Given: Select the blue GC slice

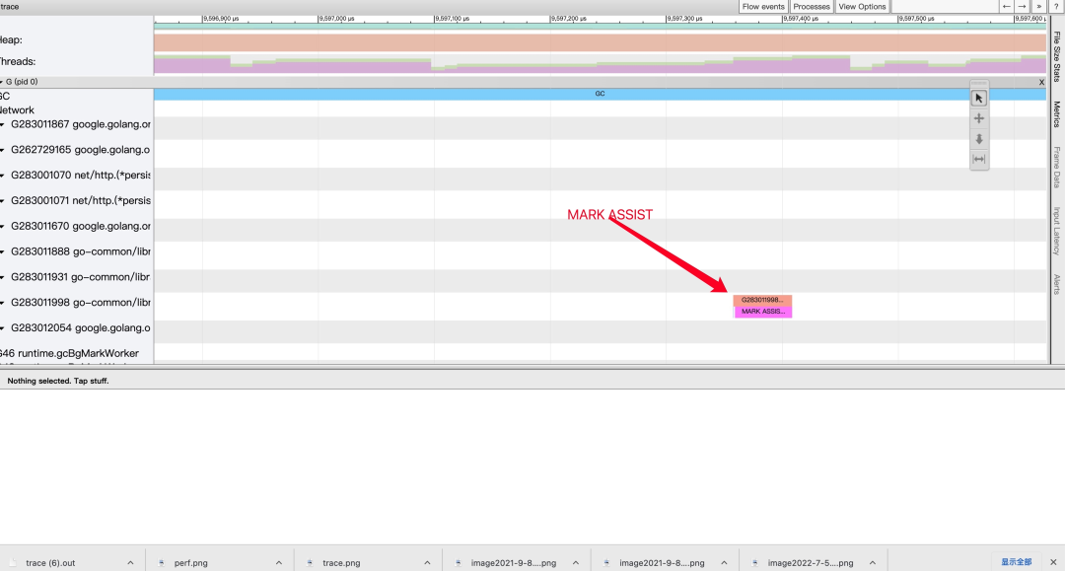Looking at the screenshot, I should (x=600, y=94).
